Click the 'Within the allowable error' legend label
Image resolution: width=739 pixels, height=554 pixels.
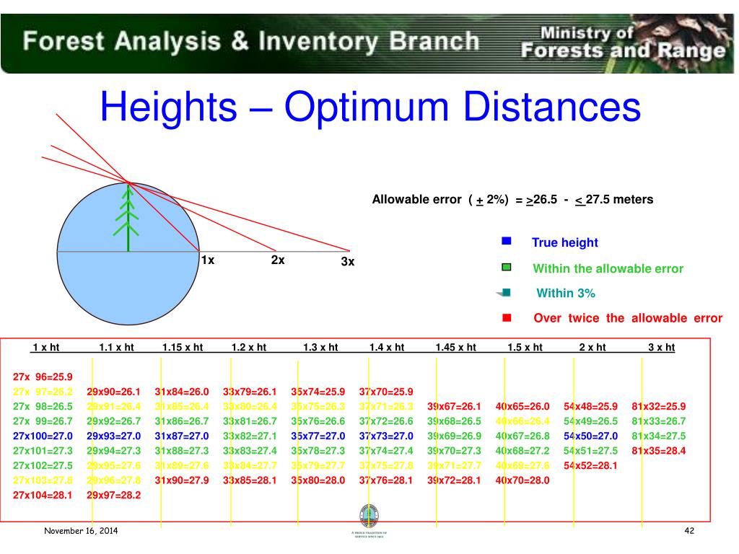(x=608, y=268)
